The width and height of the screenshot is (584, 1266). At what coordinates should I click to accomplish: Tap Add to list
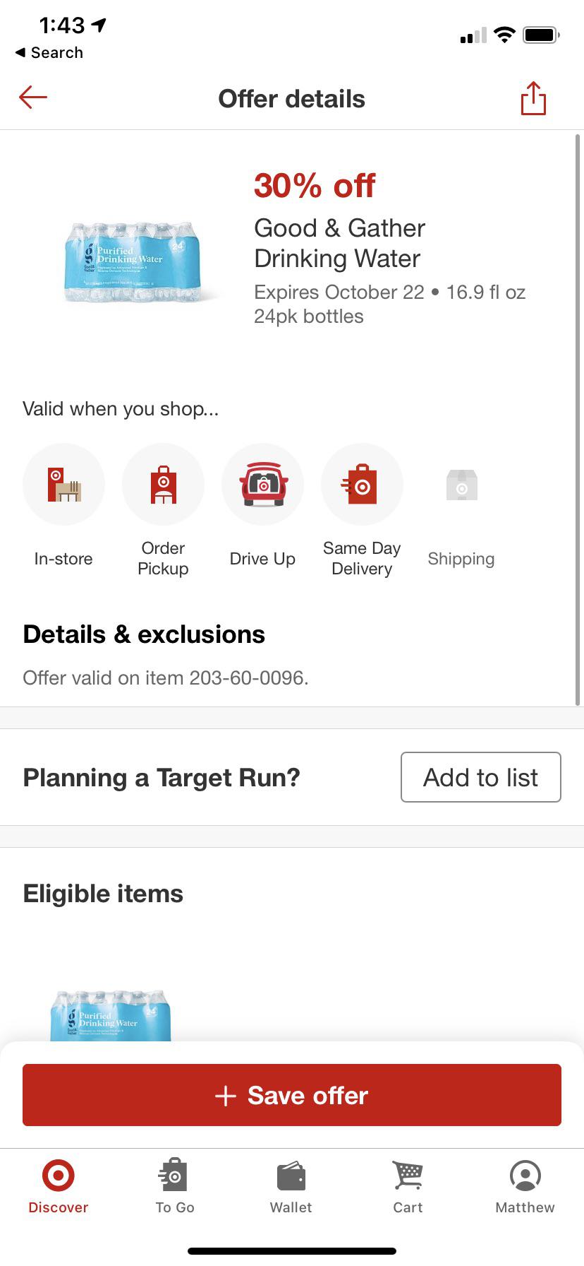pos(480,777)
